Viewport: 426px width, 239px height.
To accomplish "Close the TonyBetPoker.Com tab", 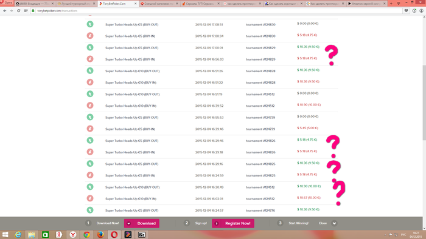I will (136, 4).
